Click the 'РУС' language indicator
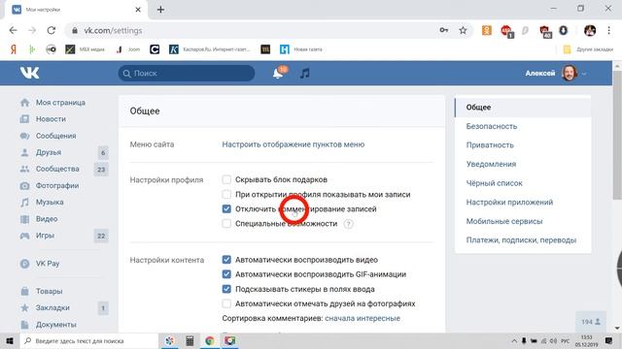622x349 pixels. (566, 340)
